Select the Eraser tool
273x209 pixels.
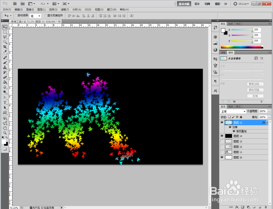5,77
